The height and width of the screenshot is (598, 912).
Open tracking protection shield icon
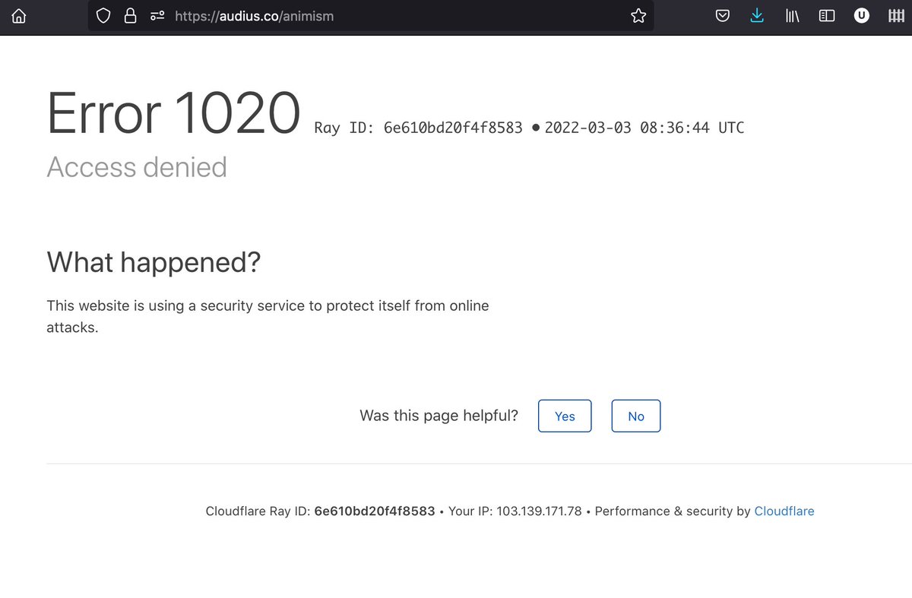[x=104, y=16]
